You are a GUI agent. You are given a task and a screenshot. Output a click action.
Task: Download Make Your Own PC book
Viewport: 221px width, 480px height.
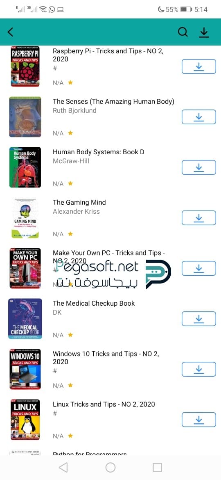(199, 268)
